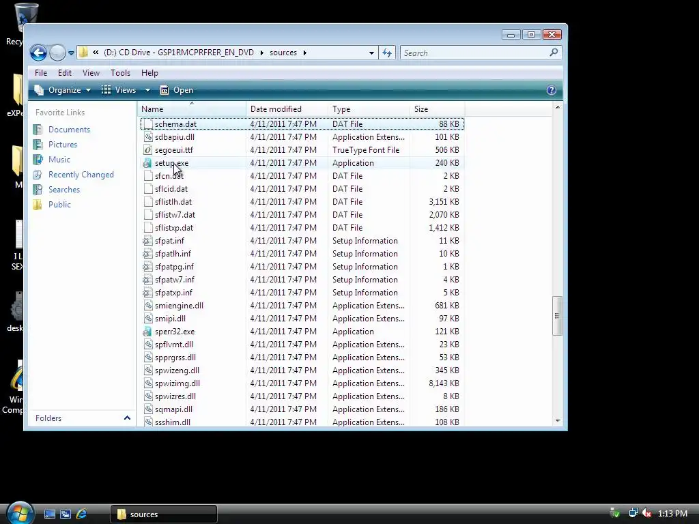Expand the sources breadcrumb arrow
699x524 pixels.
pyautogui.click(x=305, y=53)
